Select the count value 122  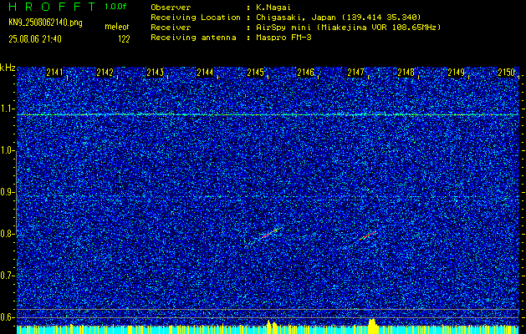click(x=124, y=39)
